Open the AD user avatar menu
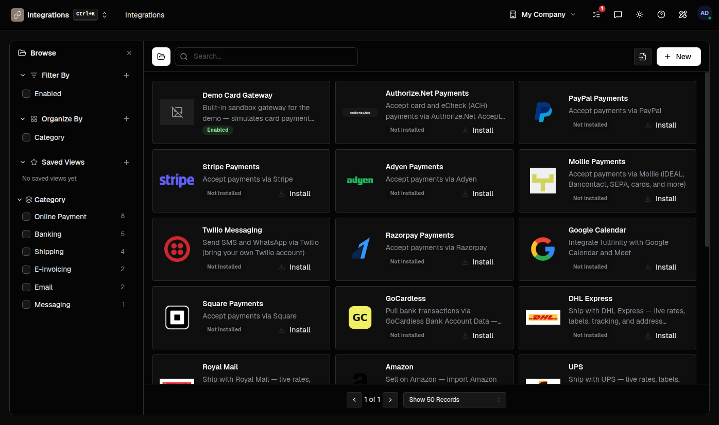This screenshot has width=719, height=425. (705, 13)
